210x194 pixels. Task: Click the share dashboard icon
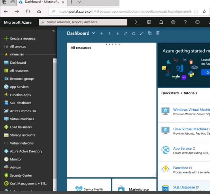coord(134,33)
